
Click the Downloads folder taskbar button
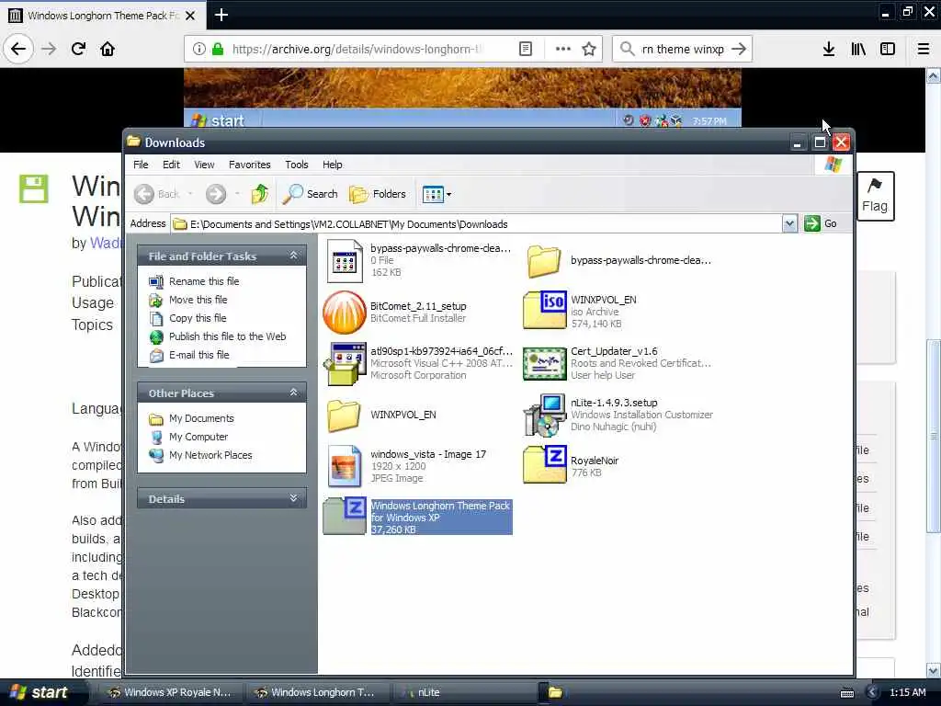(554, 693)
